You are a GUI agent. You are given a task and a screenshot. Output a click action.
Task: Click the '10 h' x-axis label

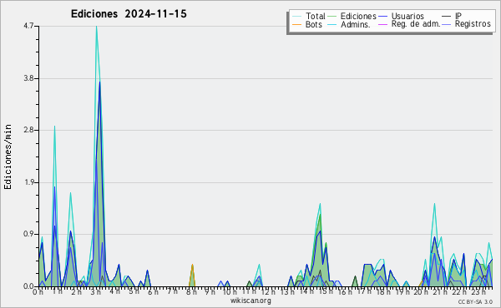(230, 291)
